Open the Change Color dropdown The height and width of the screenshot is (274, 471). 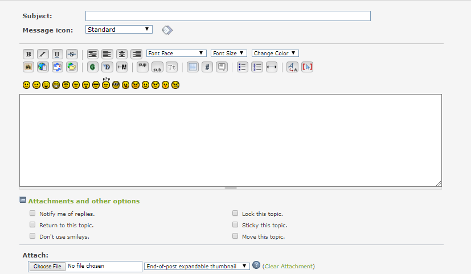(275, 53)
